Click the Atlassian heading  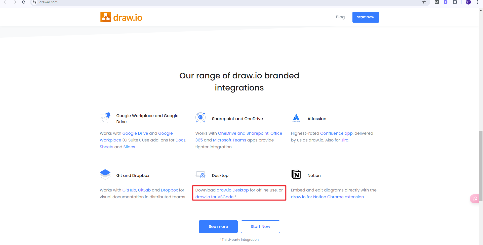click(317, 119)
